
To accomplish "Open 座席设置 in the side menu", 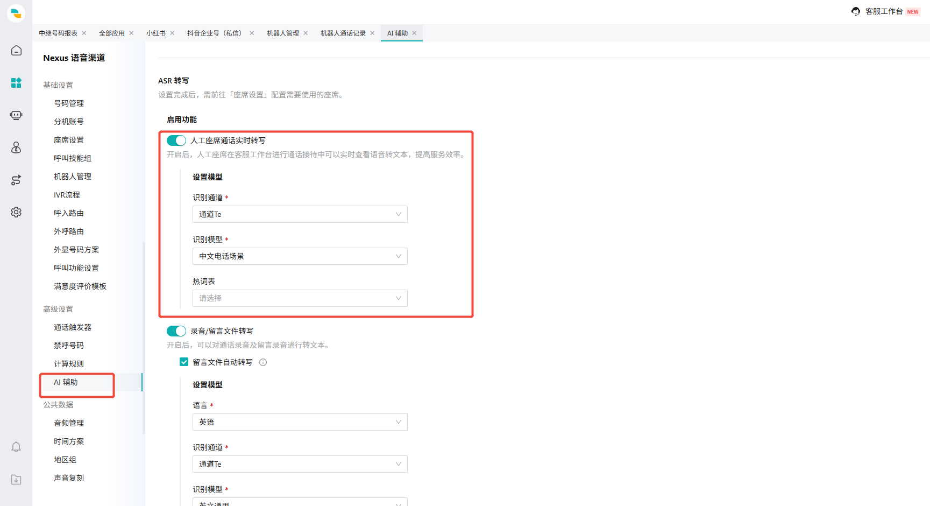I will click(69, 140).
